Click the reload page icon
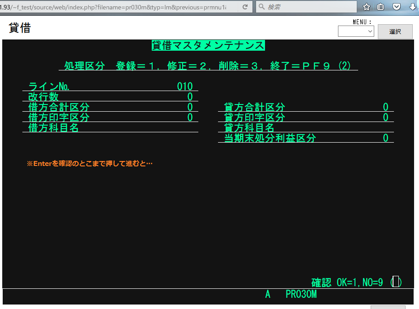 point(245,7)
